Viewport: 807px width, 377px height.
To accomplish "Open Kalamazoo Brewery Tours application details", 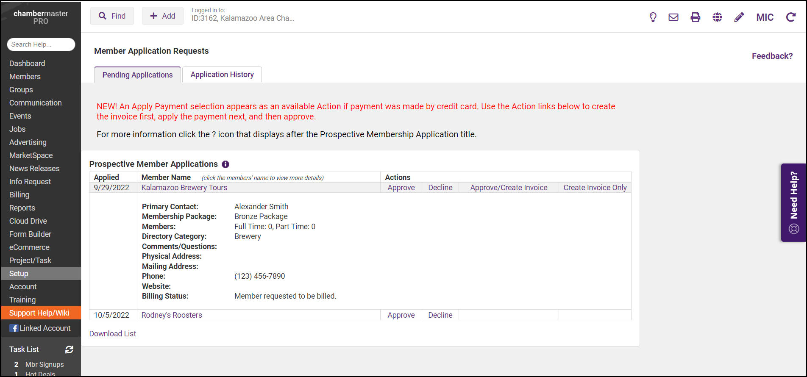I will point(184,188).
